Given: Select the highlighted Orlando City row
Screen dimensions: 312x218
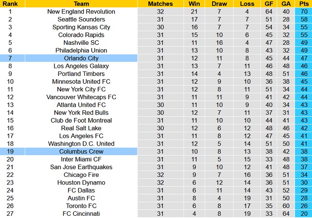Looking at the screenshot, I should (81, 58).
